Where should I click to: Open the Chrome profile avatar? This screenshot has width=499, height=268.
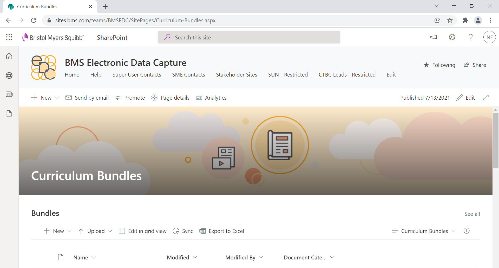478,20
